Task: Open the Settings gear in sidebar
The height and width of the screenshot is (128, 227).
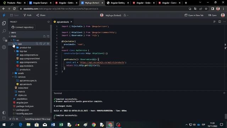Action: click(4, 47)
